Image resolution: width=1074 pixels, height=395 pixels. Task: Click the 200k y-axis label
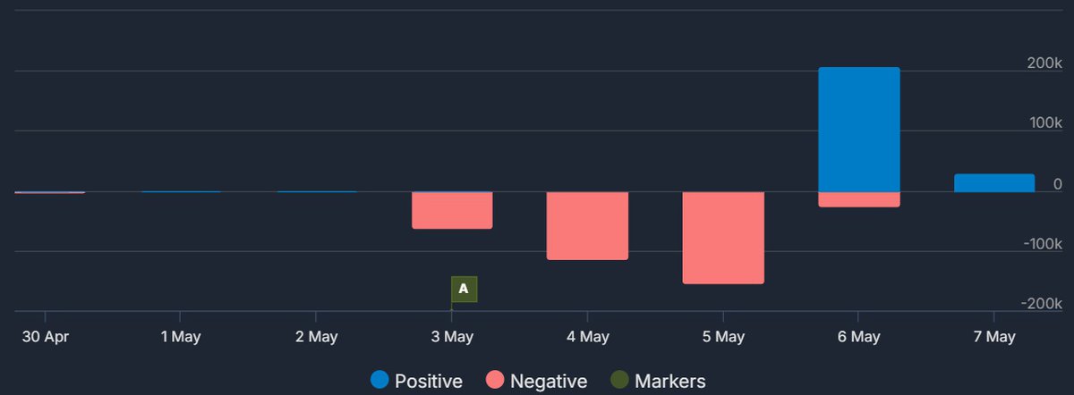click(1044, 63)
